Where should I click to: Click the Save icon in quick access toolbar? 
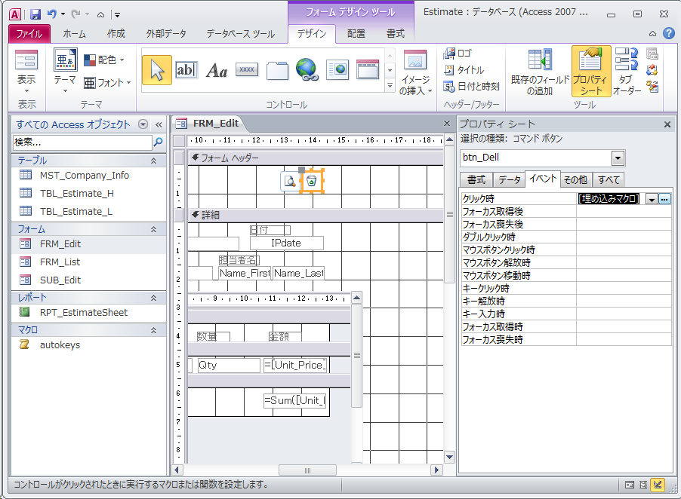[x=35, y=14]
